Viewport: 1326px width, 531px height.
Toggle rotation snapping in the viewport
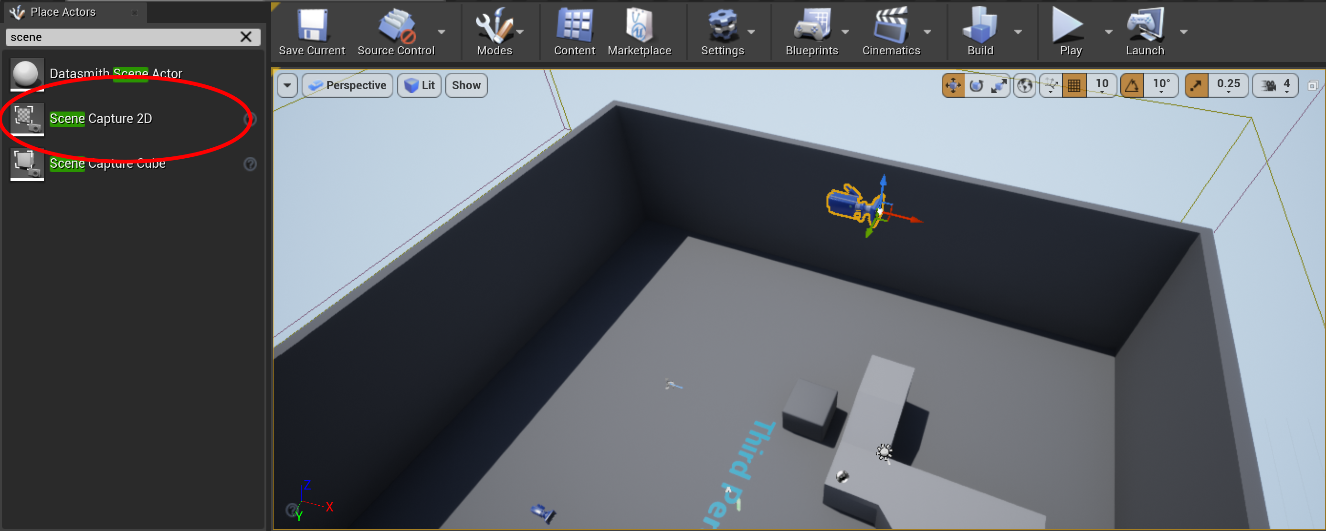tap(1132, 85)
